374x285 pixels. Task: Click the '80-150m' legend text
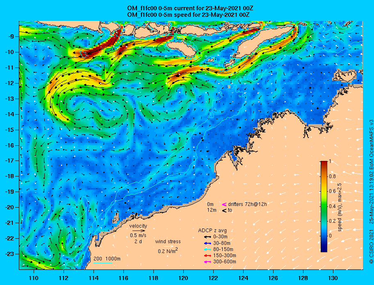(x=223, y=249)
